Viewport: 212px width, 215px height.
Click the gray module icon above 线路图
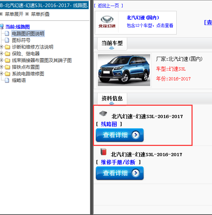[x=103, y=113]
